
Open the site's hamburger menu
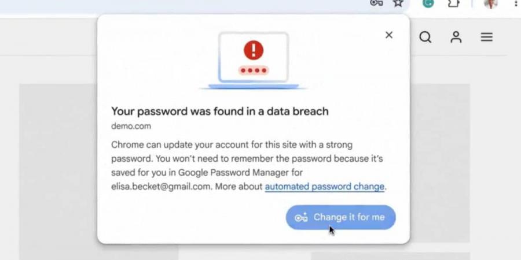click(x=486, y=37)
